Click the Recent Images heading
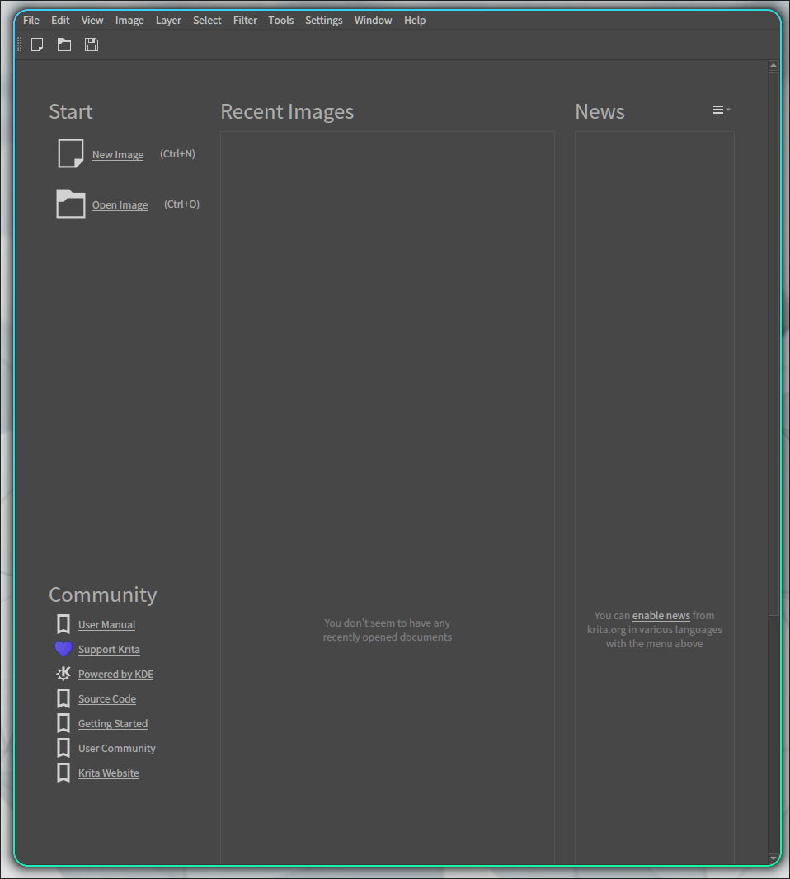The height and width of the screenshot is (879, 790). click(x=287, y=111)
